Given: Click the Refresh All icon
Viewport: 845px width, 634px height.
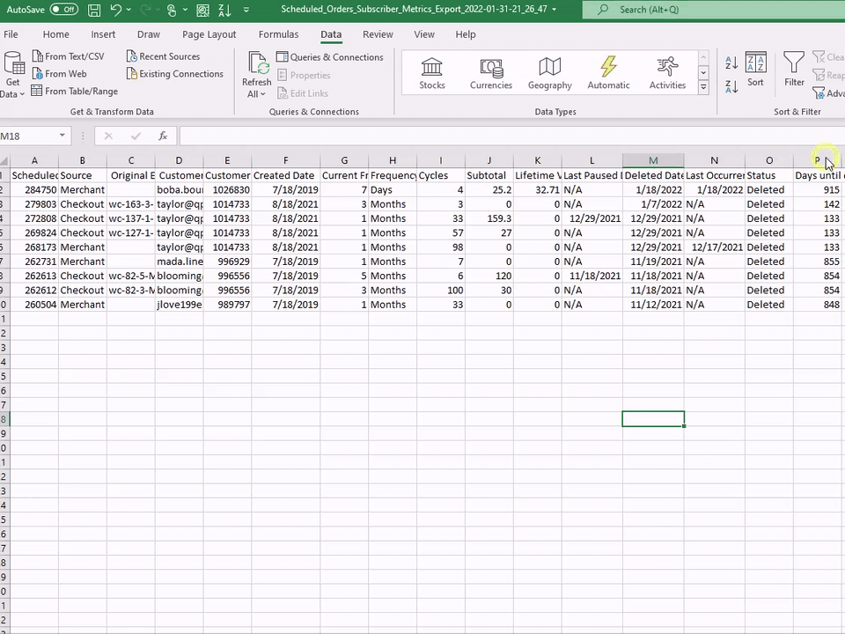Looking at the screenshot, I should (x=258, y=63).
